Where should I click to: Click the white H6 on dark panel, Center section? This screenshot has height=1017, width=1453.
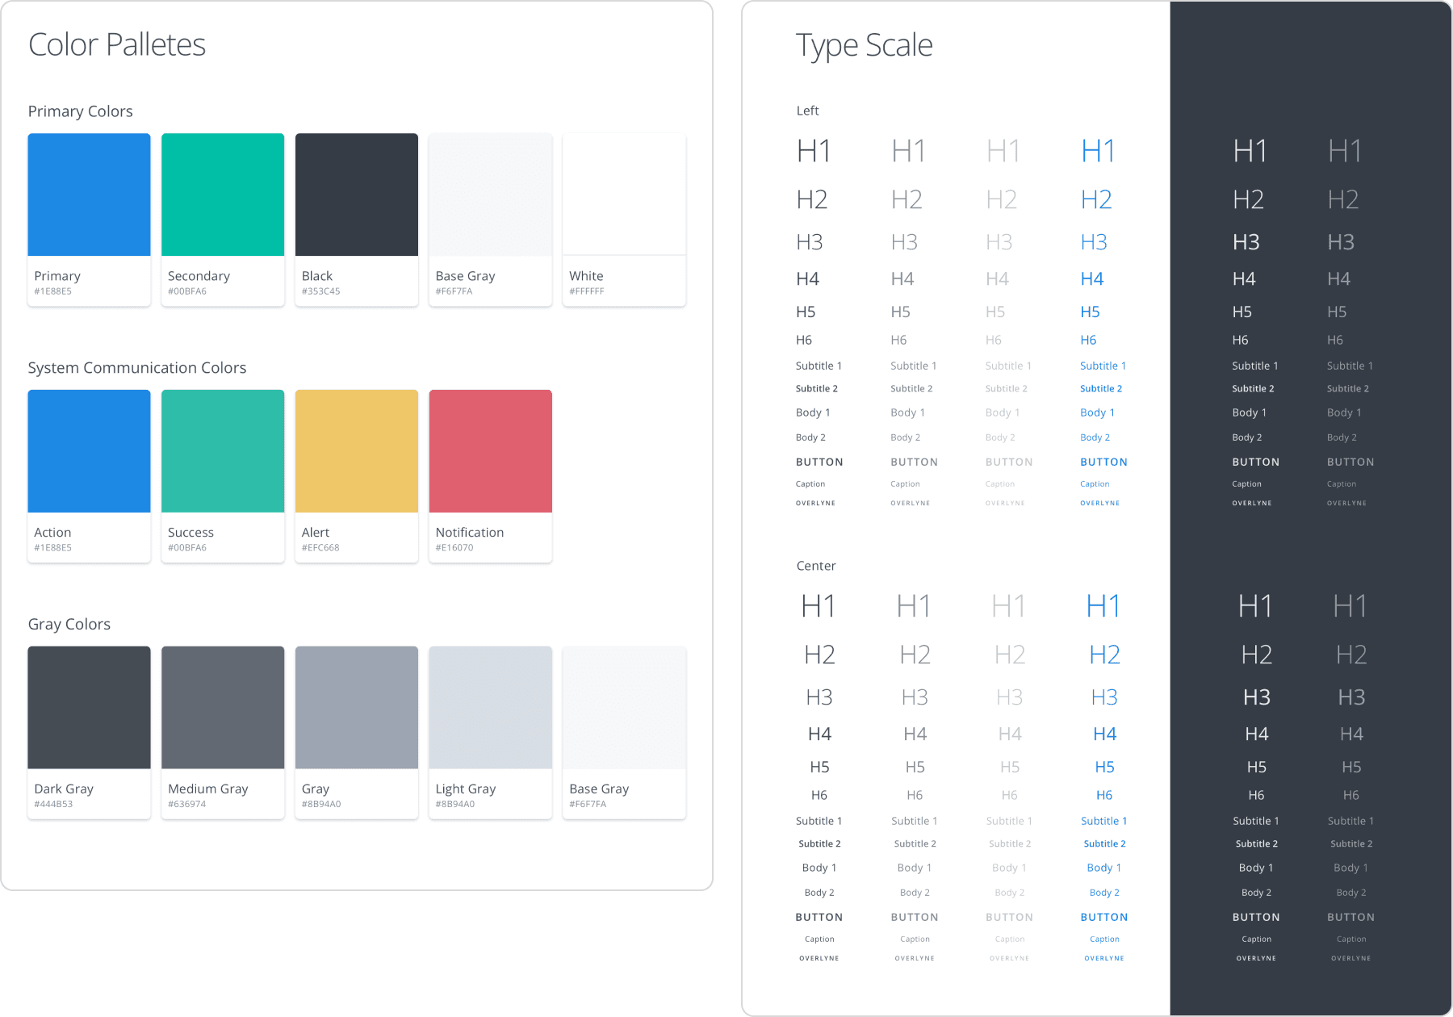pyautogui.click(x=1256, y=795)
